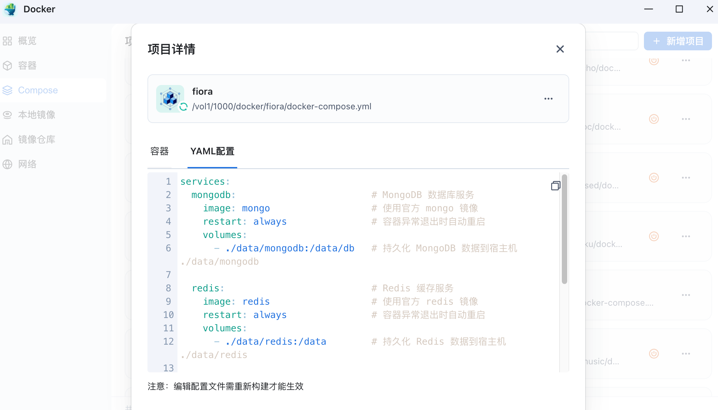Switch to the 容器 tab
The height and width of the screenshot is (410, 718).
[x=159, y=151]
